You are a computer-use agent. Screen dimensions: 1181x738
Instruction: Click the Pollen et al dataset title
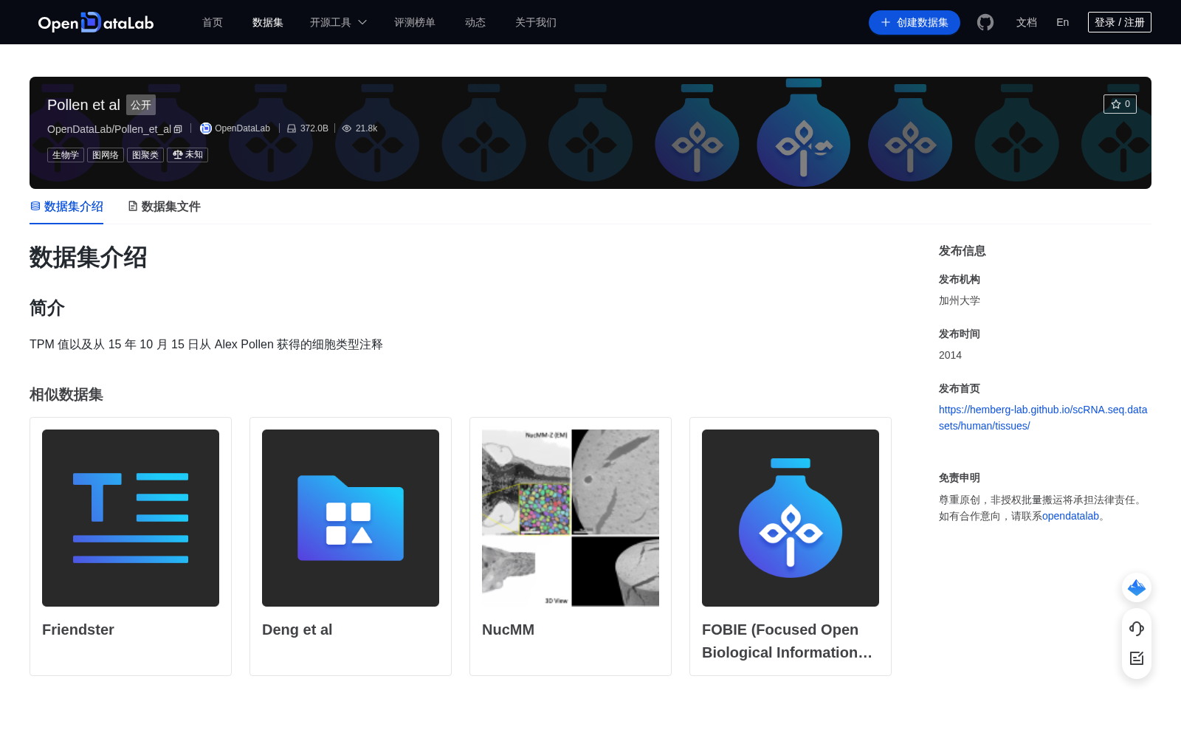pos(83,105)
